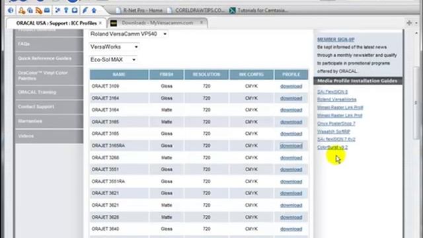
Task: Click the PROFILE column header
Action: tap(291, 75)
